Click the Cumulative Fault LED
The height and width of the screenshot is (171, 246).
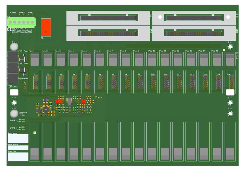pos(23,115)
